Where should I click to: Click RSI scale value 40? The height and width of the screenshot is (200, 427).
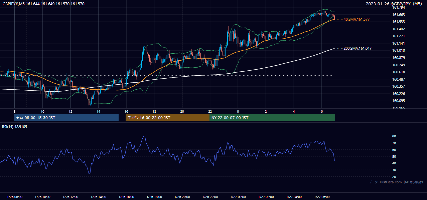coord(394,163)
